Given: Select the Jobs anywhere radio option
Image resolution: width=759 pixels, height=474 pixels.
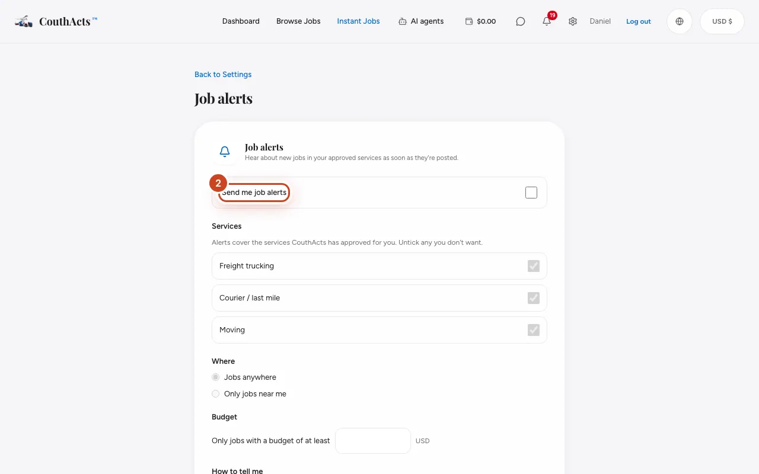Looking at the screenshot, I should click(x=216, y=377).
